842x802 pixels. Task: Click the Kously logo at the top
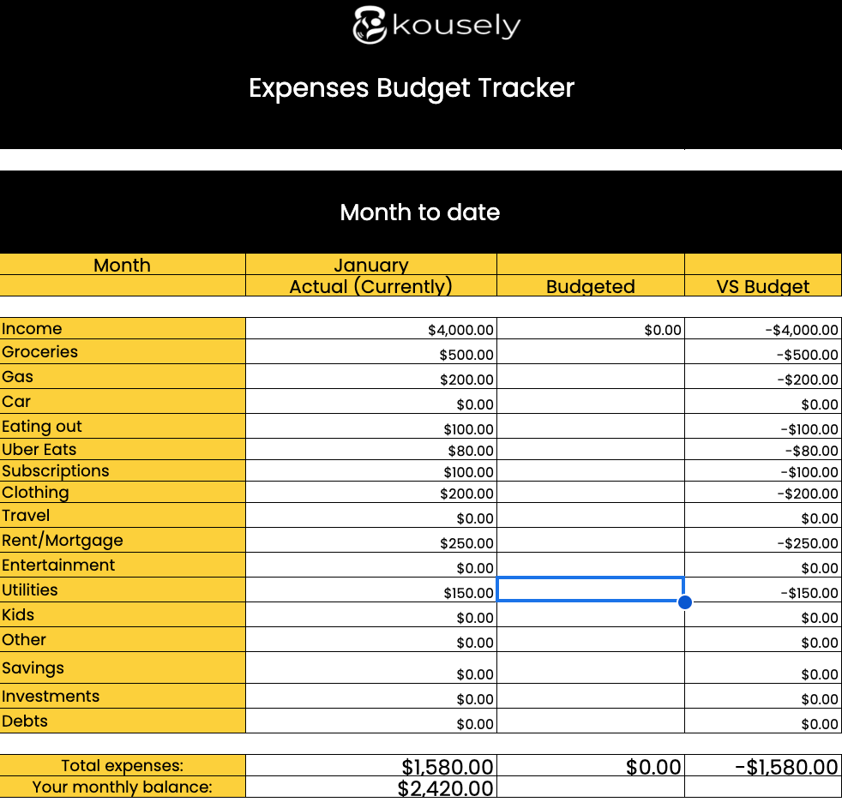coord(436,24)
